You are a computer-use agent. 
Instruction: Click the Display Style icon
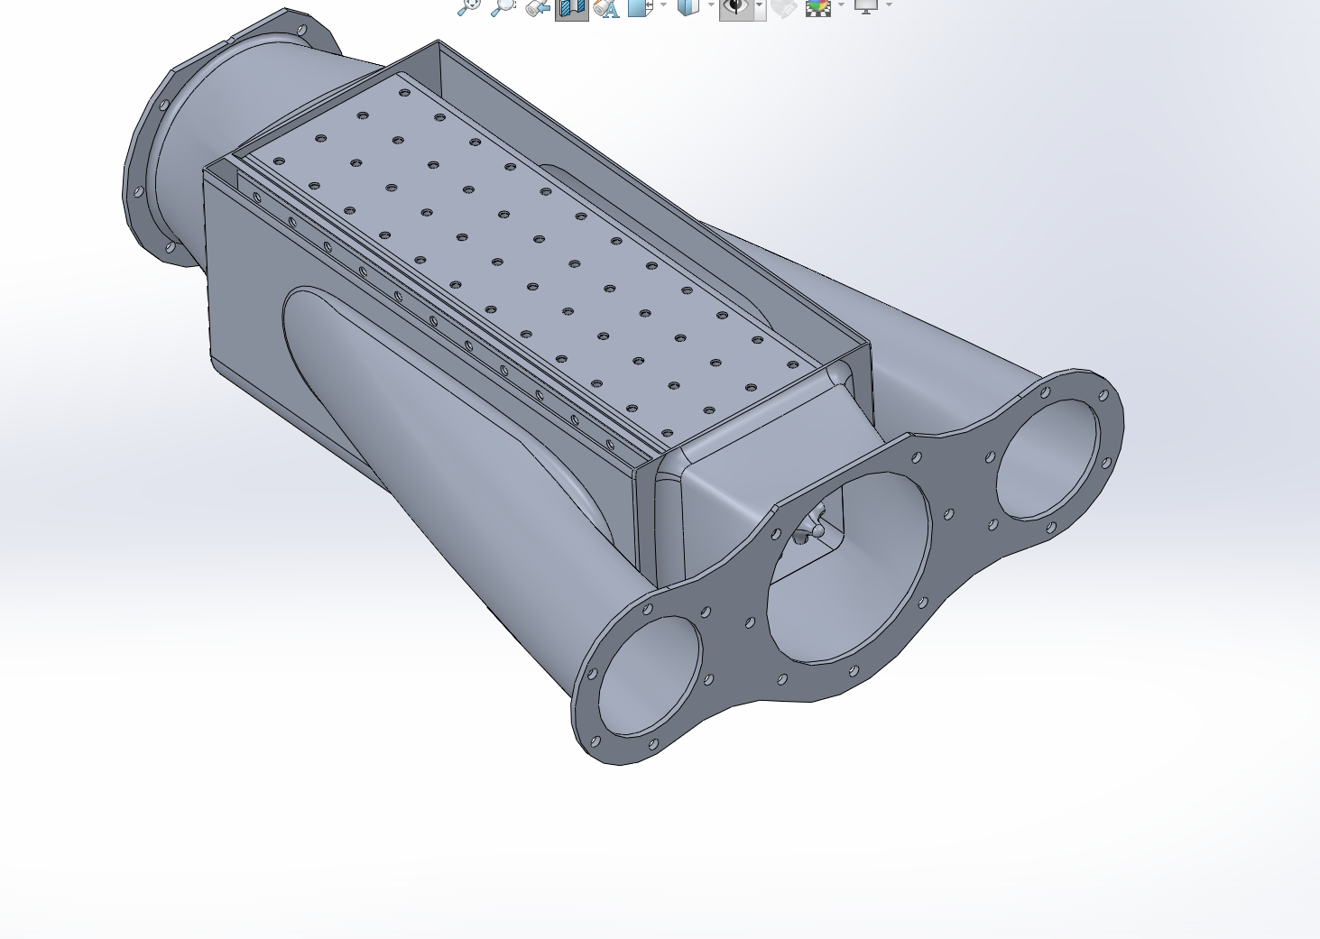(x=688, y=7)
